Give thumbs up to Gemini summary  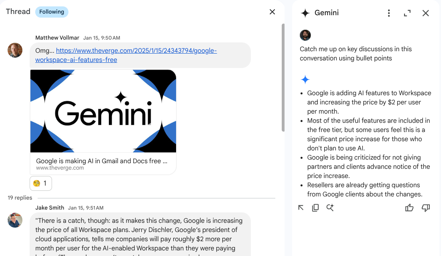(409, 208)
